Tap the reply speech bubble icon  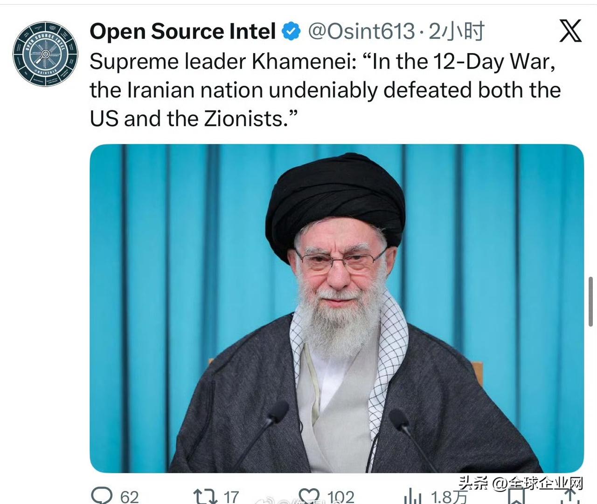click(x=102, y=496)
